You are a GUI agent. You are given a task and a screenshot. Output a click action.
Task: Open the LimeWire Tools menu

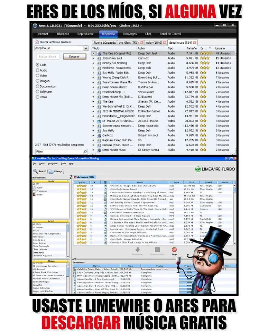click(63, 164)
